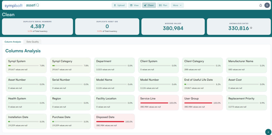Viewport: 272px width, 135px height.
Task: Open the Missing Values summary card
Action: 173,27
